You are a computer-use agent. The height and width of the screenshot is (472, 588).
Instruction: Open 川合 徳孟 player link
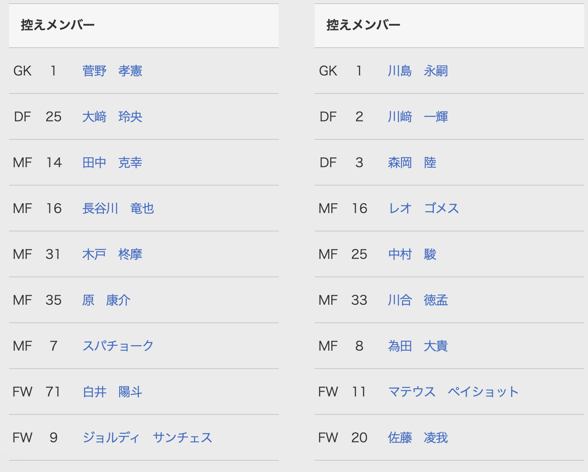point(418,300)
